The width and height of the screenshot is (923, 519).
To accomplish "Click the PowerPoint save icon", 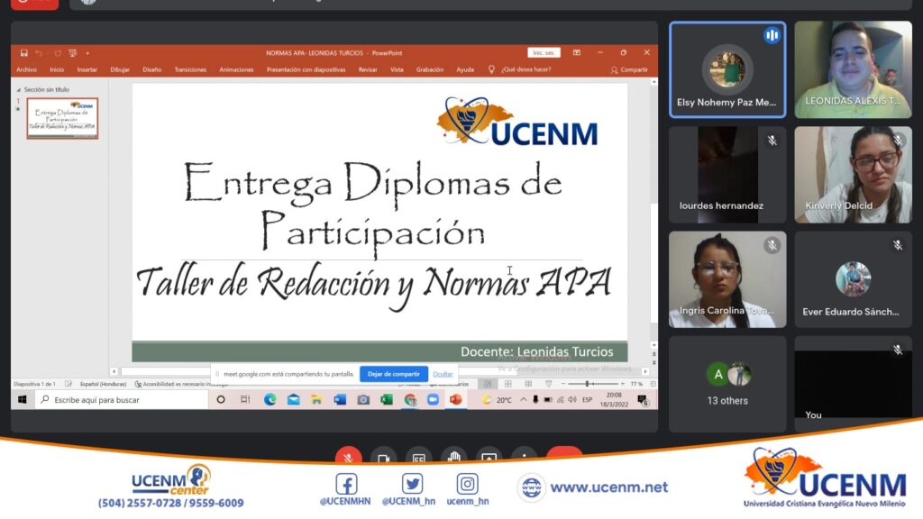I will [24, 53].
